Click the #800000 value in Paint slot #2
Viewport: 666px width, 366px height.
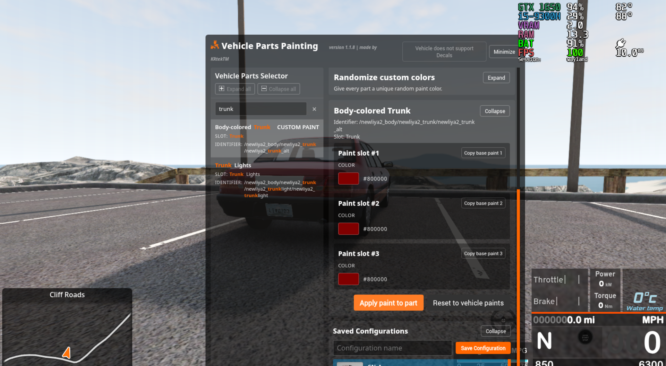pos(375,229)
